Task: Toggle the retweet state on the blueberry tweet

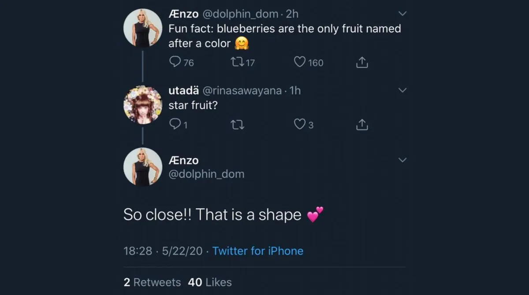Action: click(238, 62)
